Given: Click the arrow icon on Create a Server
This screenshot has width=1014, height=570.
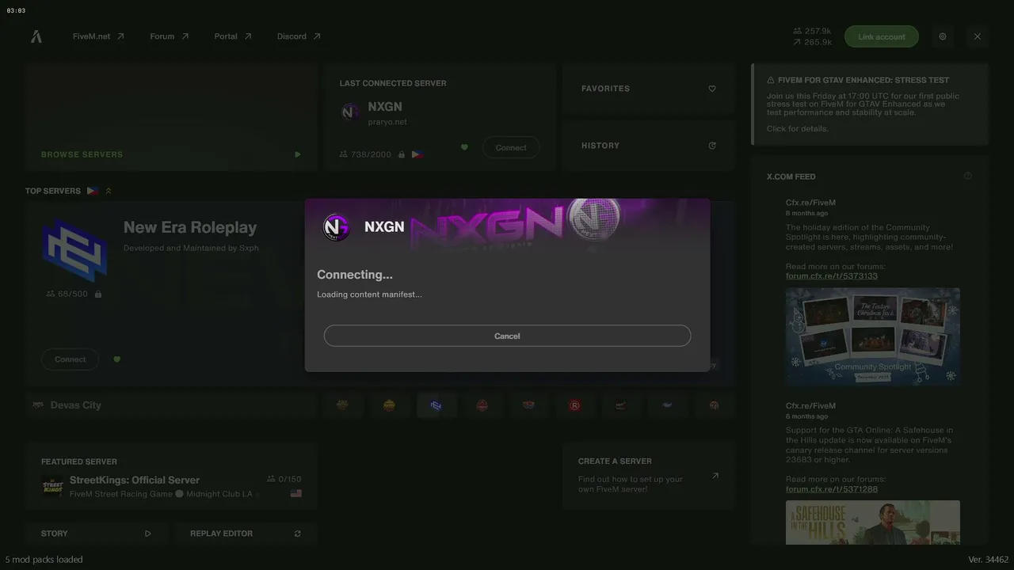Looking at the screenshot, I should point(715,476).
